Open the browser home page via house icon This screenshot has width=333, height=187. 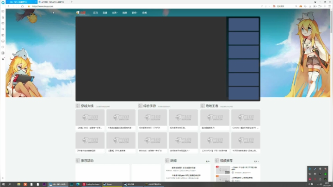[22, 6]
